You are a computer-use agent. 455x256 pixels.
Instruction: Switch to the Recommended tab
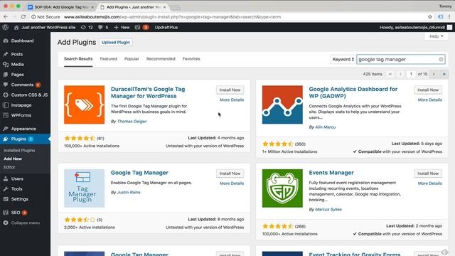(161, 58)
